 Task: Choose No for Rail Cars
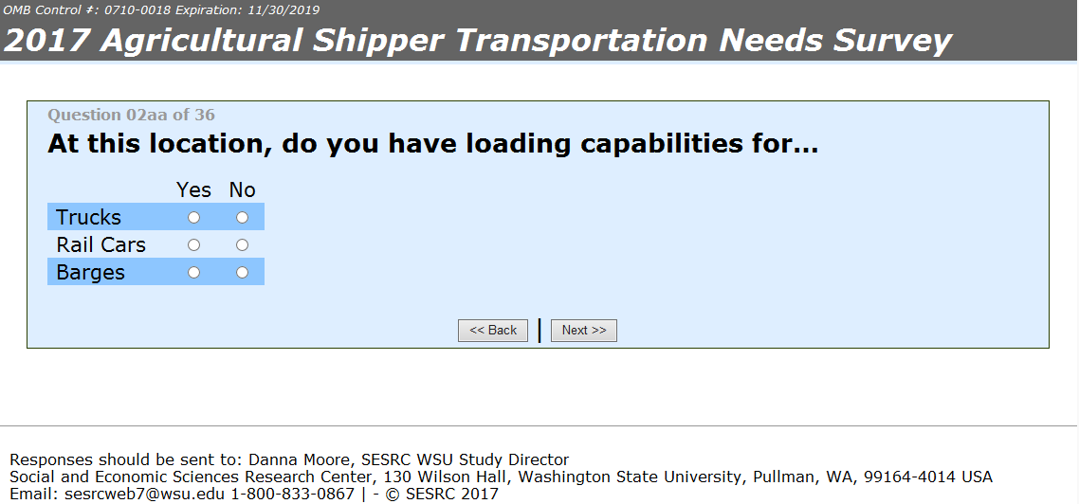pos(243,245)
